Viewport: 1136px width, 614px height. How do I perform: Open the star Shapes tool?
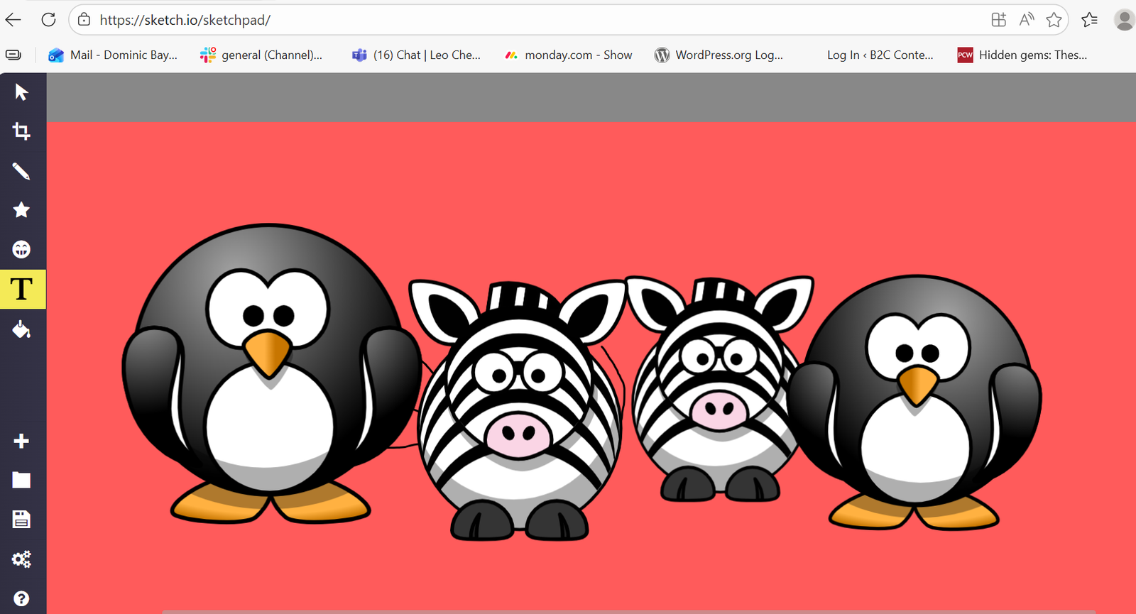click(21, 210)
